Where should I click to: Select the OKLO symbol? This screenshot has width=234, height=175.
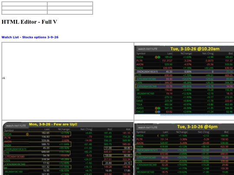tap(140, 112)
